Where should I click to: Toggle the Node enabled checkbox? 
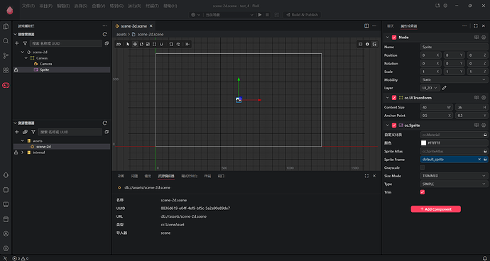pos(394,37)
